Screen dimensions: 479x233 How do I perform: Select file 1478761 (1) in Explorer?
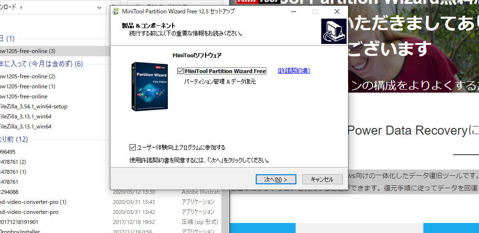pos(13,172)
